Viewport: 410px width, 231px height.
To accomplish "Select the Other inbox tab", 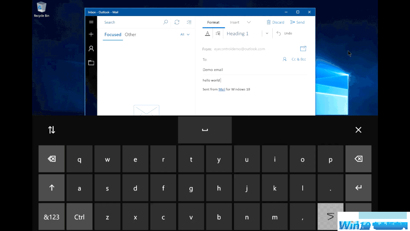I will 131,34.
